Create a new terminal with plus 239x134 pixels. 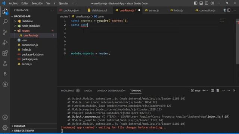point(204,90)
